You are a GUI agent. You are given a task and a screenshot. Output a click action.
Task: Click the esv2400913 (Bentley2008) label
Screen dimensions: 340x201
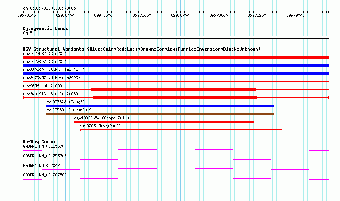[x=50, y=94]
